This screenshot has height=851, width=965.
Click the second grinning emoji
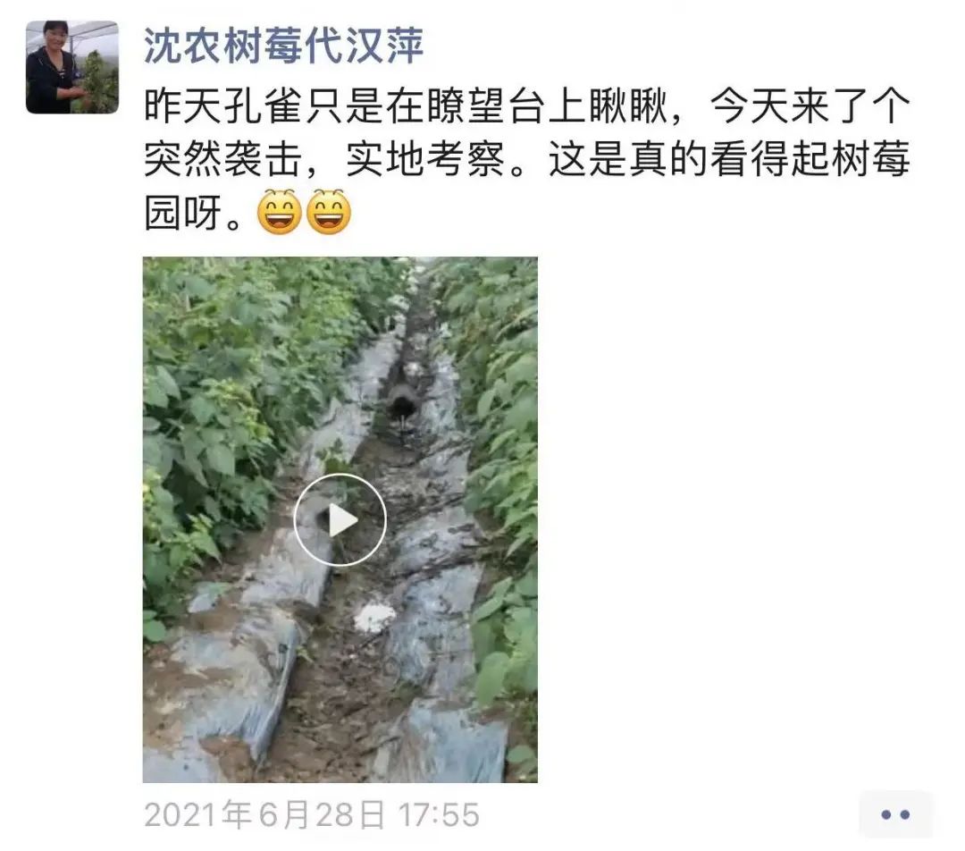pyautogui.click(x=329, y=211)
